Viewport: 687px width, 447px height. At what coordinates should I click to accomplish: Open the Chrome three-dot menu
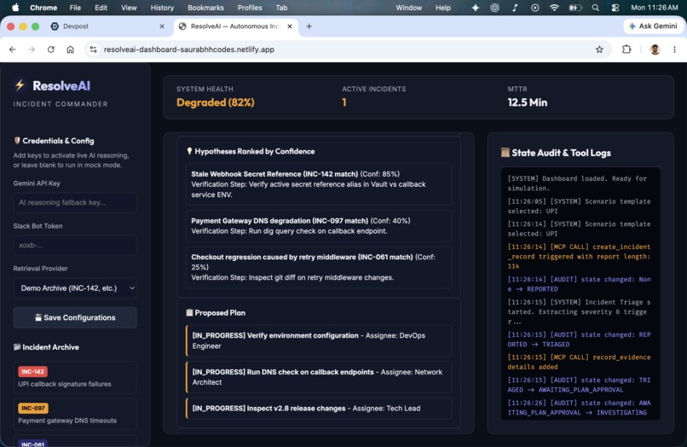(x=674, y=49)
